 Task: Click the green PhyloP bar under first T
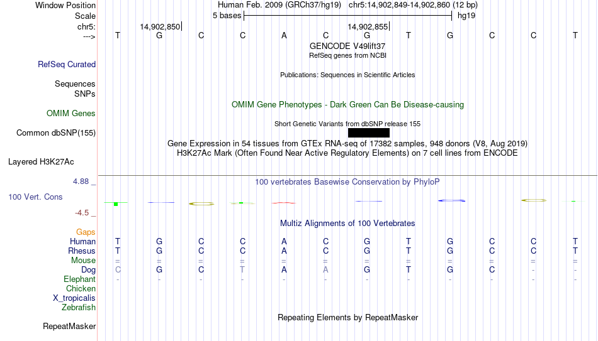coord(116,204)
